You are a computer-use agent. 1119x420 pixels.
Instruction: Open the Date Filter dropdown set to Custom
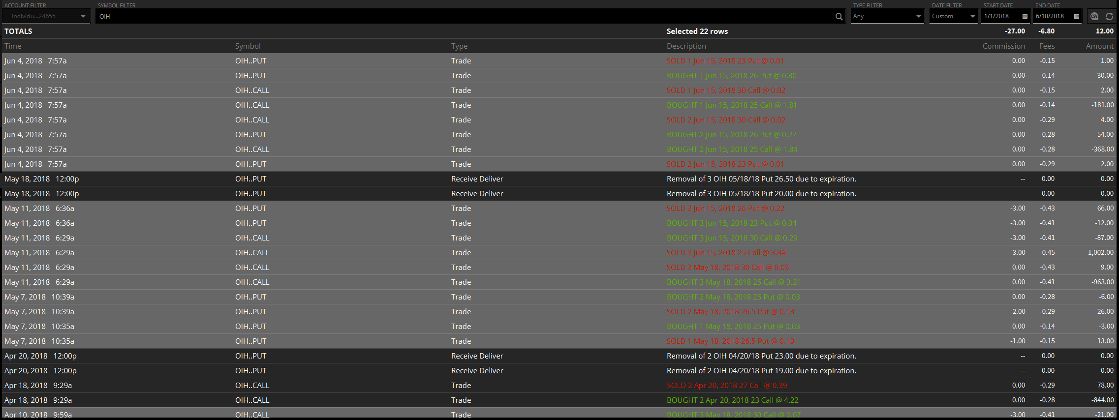(x=972, y=16)
